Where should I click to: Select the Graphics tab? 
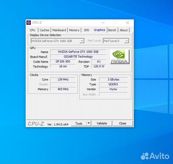coord(100,30)
